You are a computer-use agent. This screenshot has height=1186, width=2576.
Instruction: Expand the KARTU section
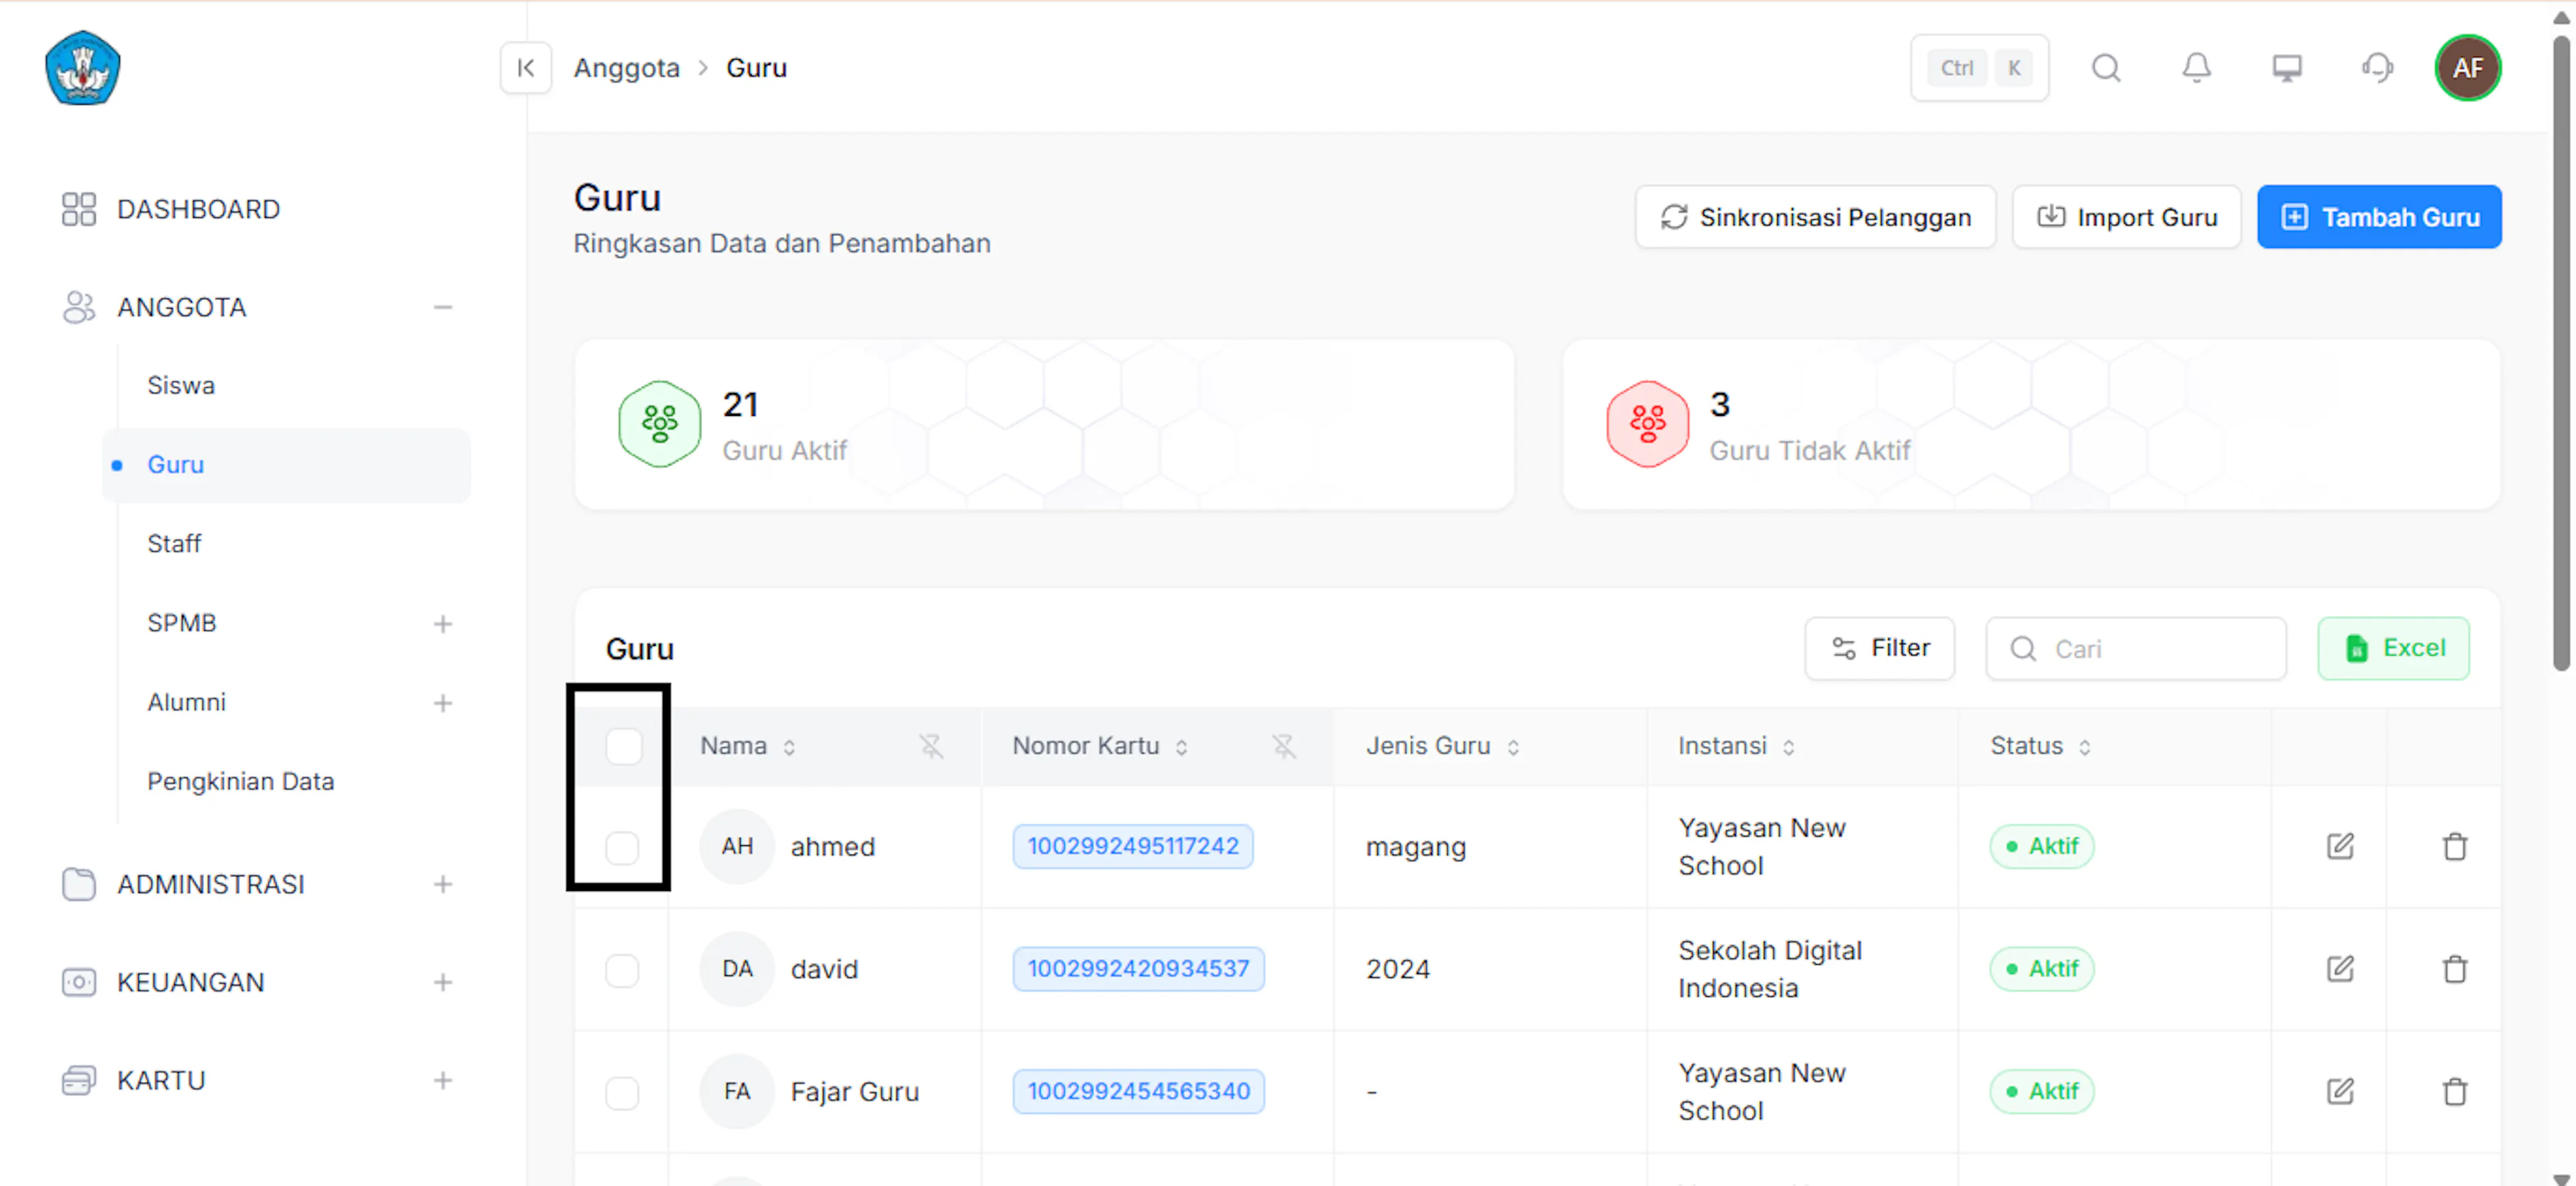pyautogui.click(x=442, y=1080)
